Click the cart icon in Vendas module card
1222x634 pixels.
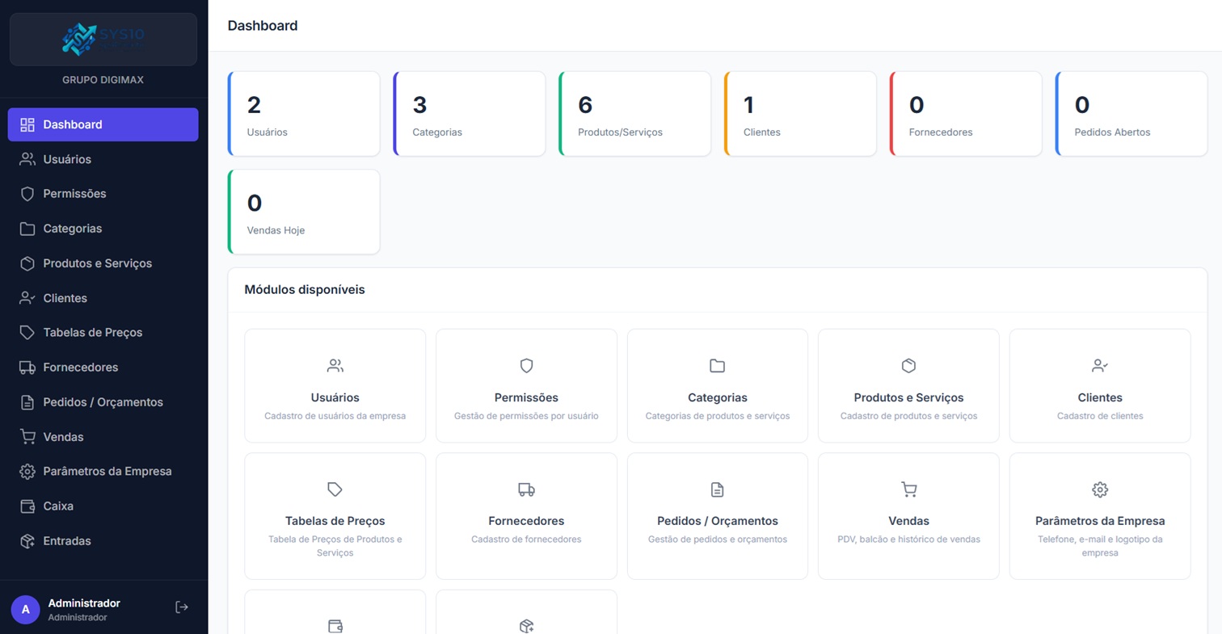click(908, 489)
